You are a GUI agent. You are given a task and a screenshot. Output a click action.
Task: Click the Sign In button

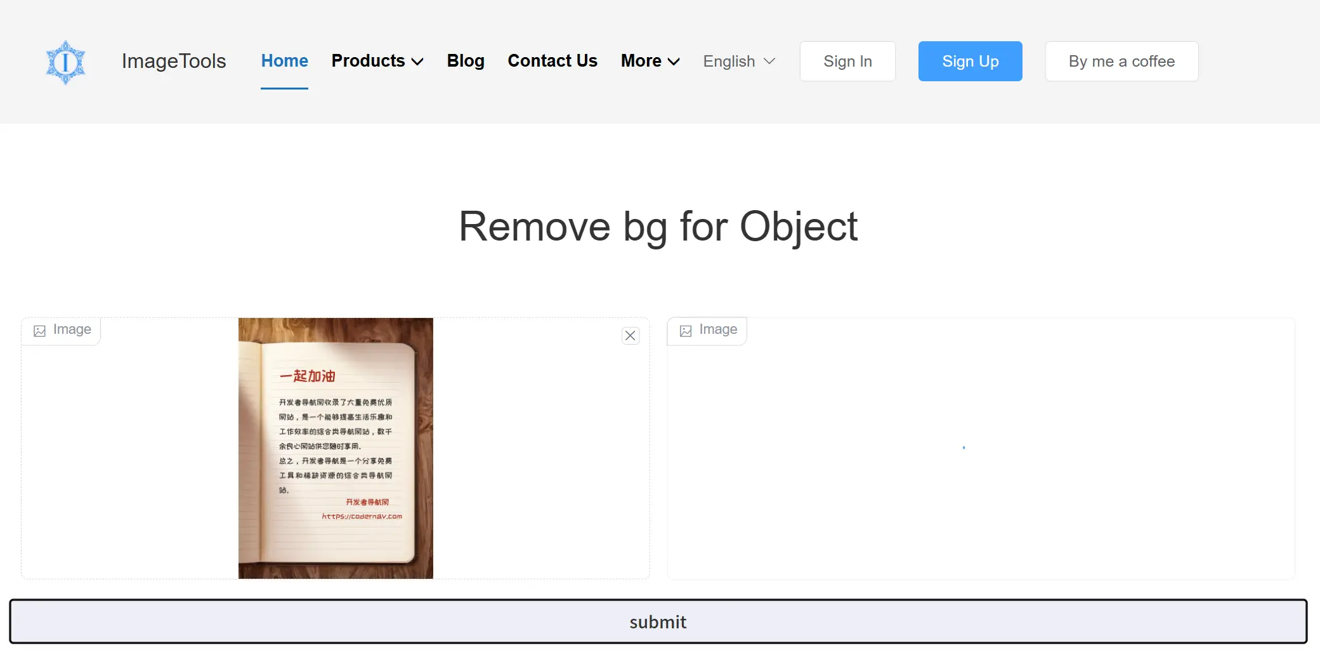click(x=847, y=61)
